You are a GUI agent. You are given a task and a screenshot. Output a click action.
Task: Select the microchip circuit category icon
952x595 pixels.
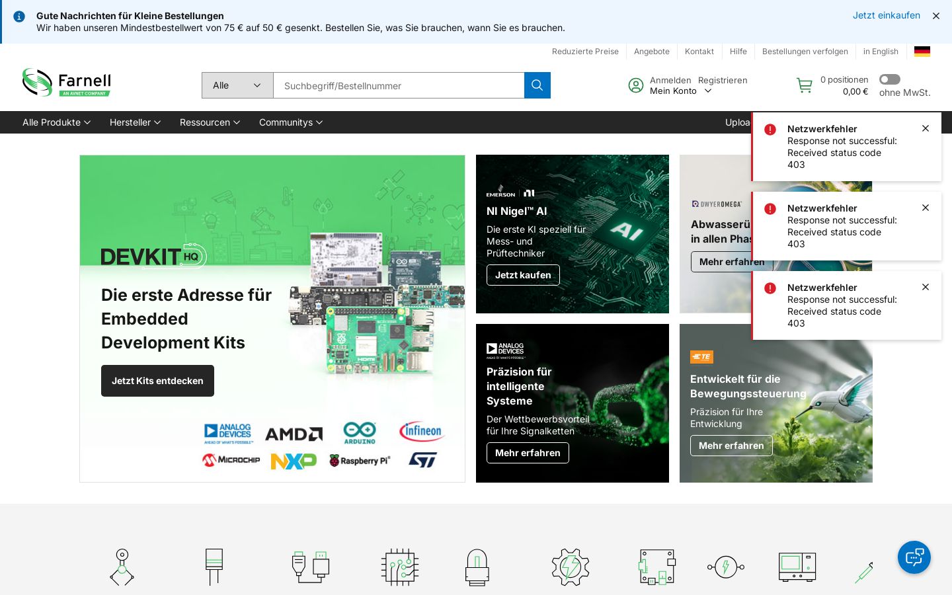[400, 567]
